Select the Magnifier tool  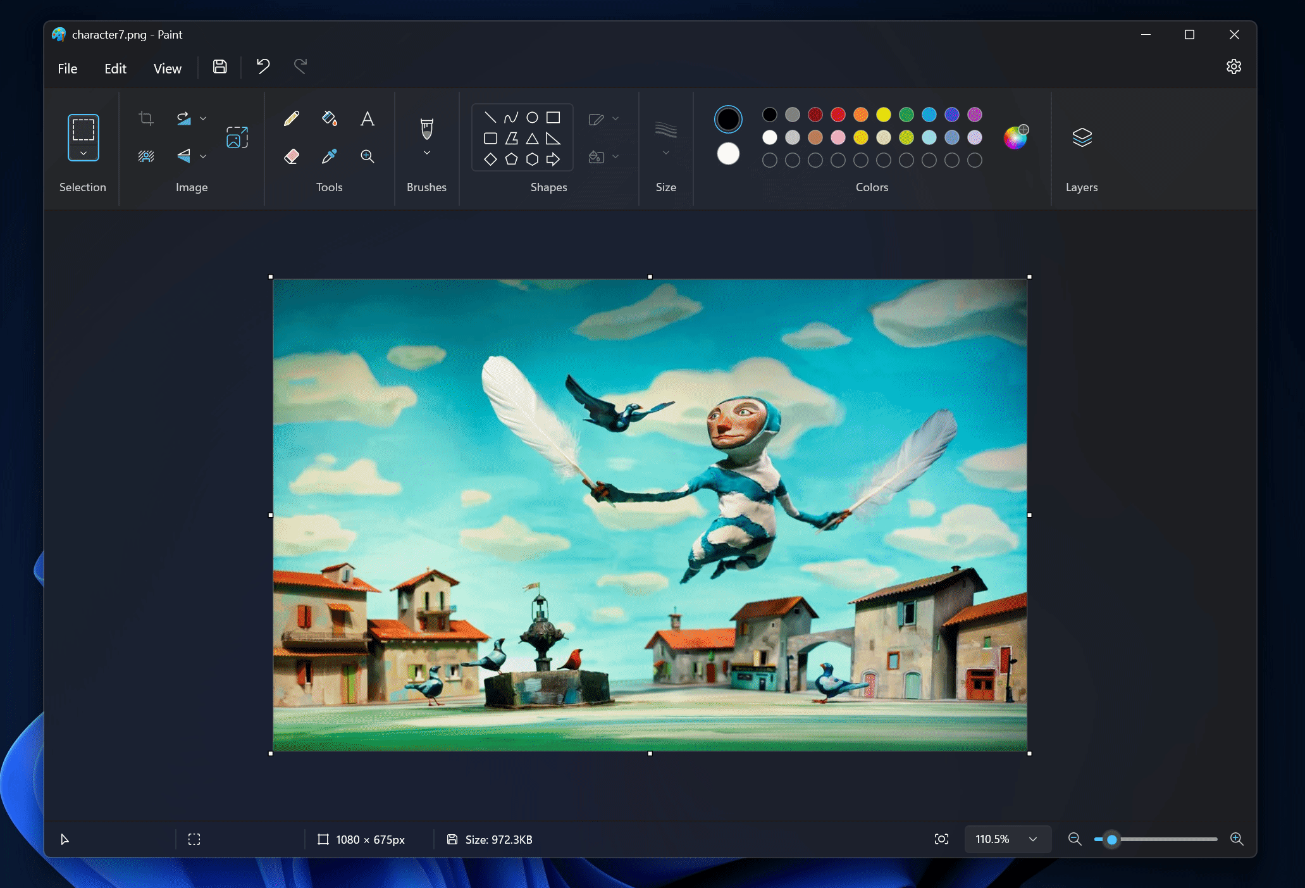368,156
